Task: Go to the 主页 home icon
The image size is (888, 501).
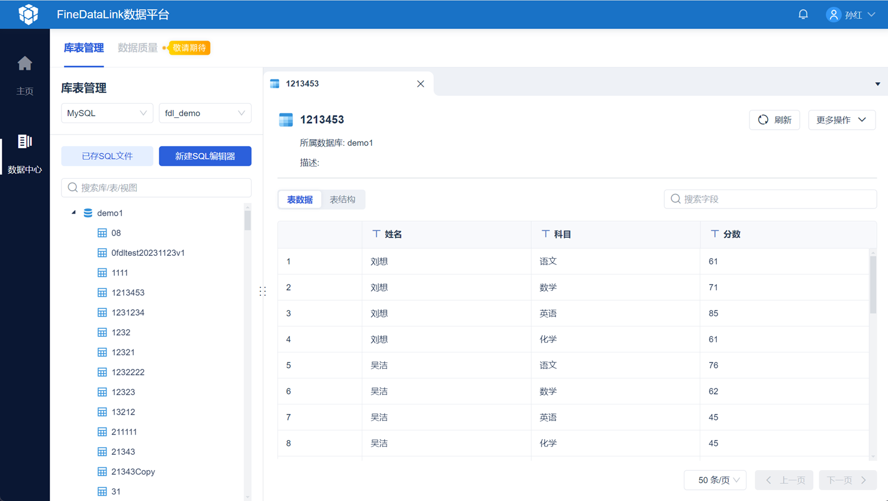Action: click(x=25, y=63)
